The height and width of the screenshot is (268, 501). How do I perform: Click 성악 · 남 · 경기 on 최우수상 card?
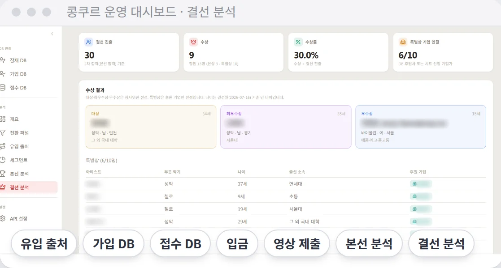click(x=239, y=132)
